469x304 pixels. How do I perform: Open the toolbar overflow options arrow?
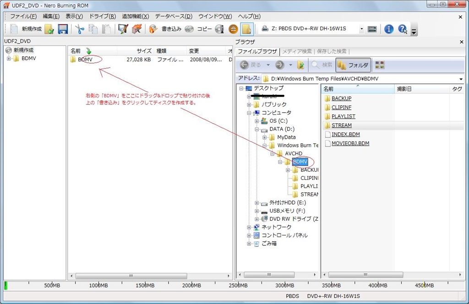pos(414,31)
